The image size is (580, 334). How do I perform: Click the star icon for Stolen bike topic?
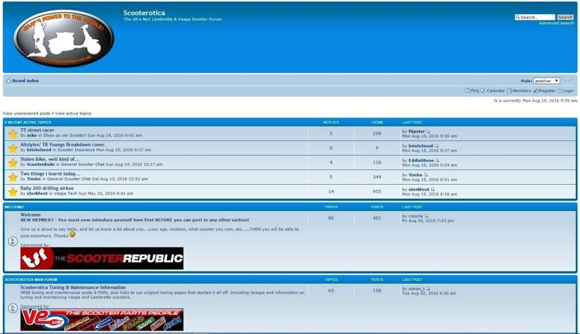point(13,162)
